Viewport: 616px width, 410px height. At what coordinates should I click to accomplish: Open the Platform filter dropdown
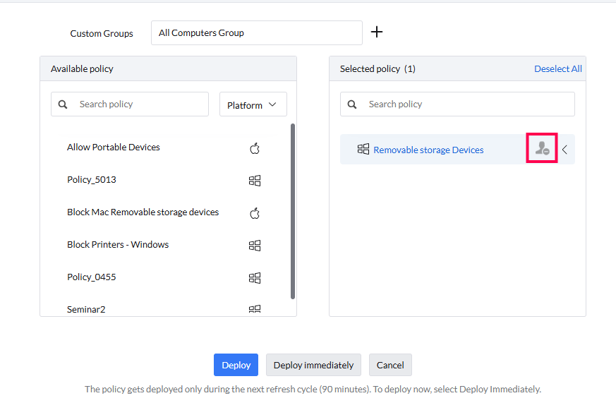pyautogui.click(x=253, y=105)
